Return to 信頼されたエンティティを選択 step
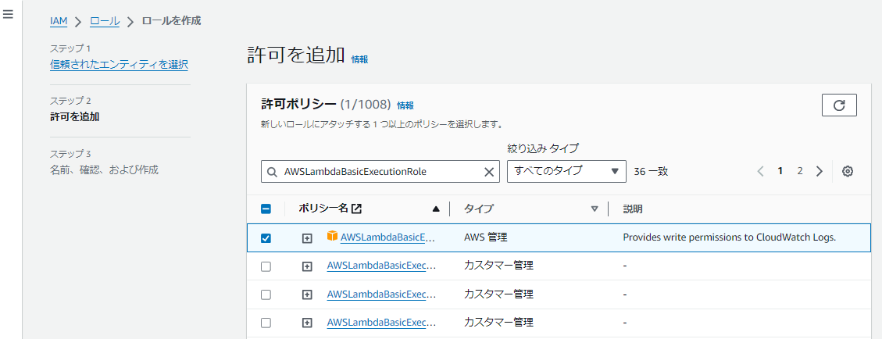This screenshot has width=882, height=339. (119, 65)
